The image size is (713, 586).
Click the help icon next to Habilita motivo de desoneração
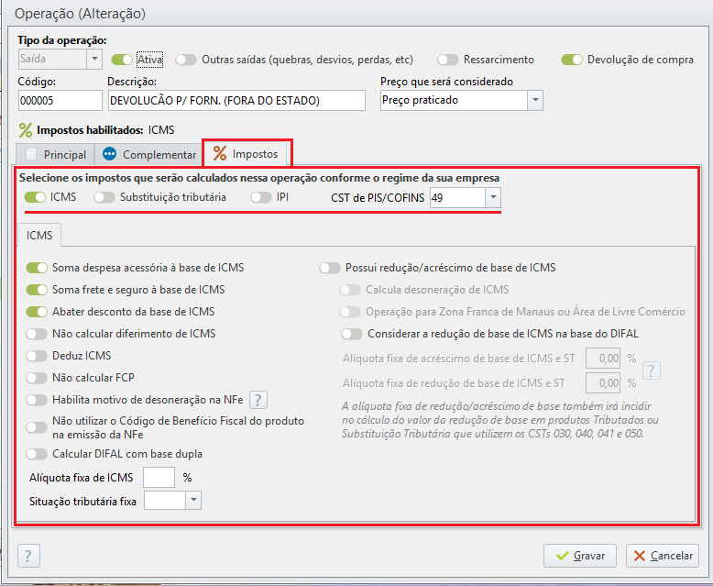[258, 400]
